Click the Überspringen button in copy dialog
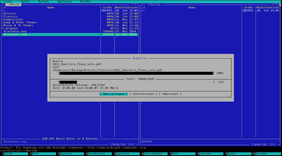Image resolution: width=282 pixels, height=156 pixels. click(x=113, y=94)
